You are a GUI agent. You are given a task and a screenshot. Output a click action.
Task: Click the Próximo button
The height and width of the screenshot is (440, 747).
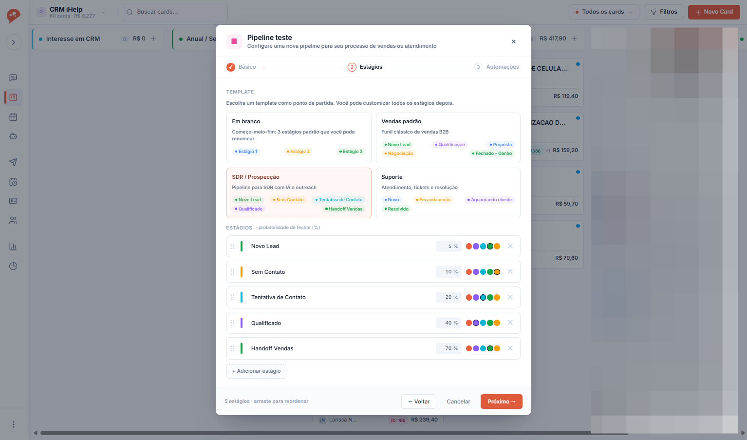[x=501, y=402]
